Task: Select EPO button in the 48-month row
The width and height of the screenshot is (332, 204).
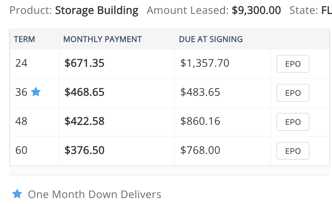Action: pyautogui.click(x=293, y=122)
